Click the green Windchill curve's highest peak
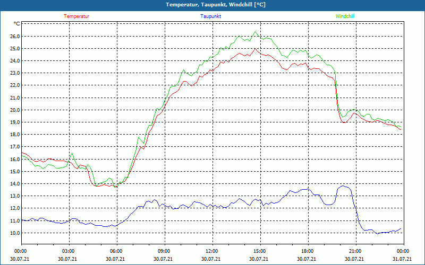Viewport: 425px width, 265px height. [256, 32]
